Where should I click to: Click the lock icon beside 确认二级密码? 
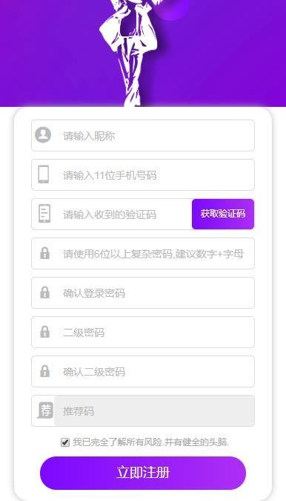(44, 371)
